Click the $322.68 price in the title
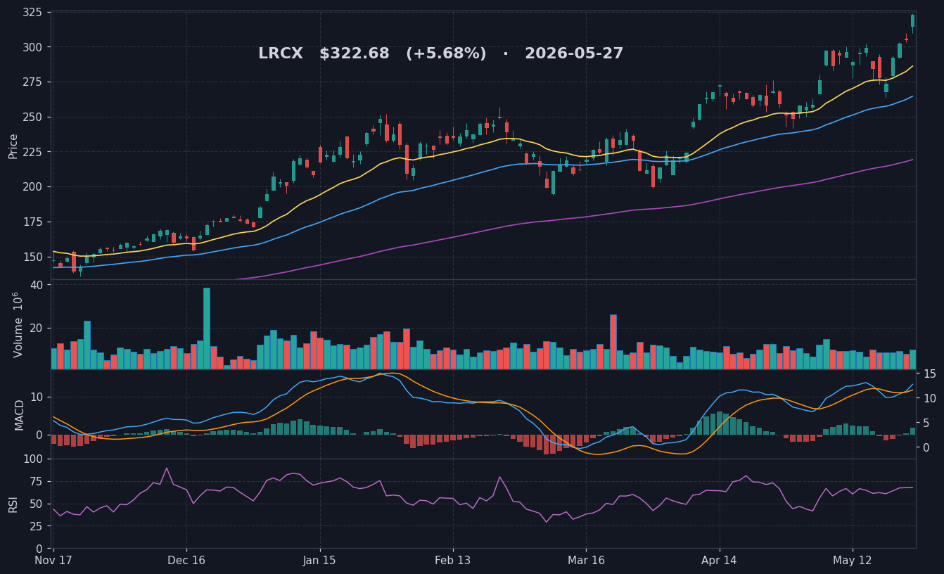 tap(354, 54)
